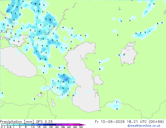Click the legend swatch between 2 and 5
Viewport: 166px width, 128px height.
(x=23, y=125)
